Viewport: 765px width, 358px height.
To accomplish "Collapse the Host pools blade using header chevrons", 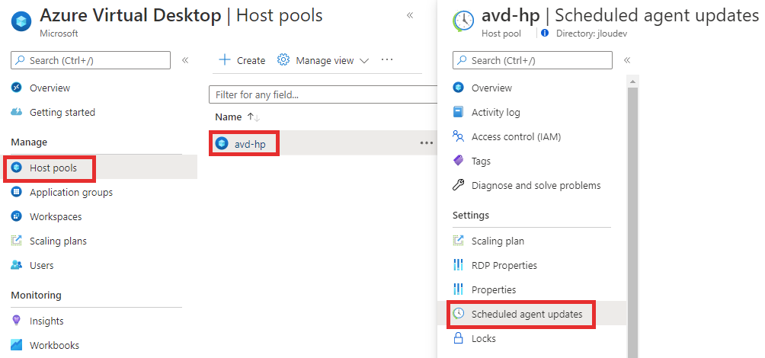I will pos(410,15).
